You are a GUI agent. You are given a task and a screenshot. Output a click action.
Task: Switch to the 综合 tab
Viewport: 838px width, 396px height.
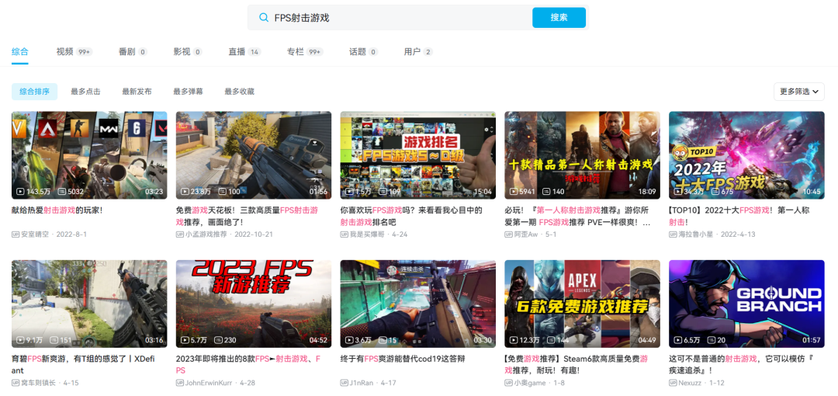pyautogui.click(x=19, y=52)
